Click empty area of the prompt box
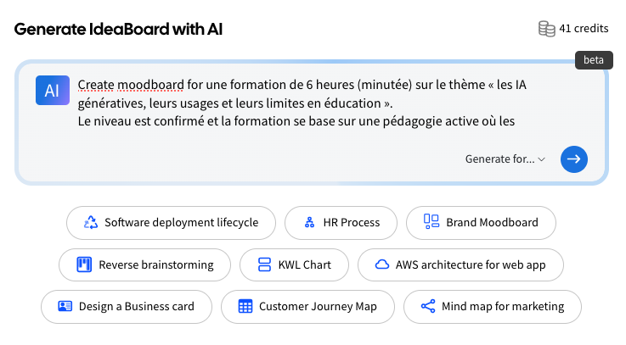The width and height of the screenshot is (626, 345). [x=255, y=159]
